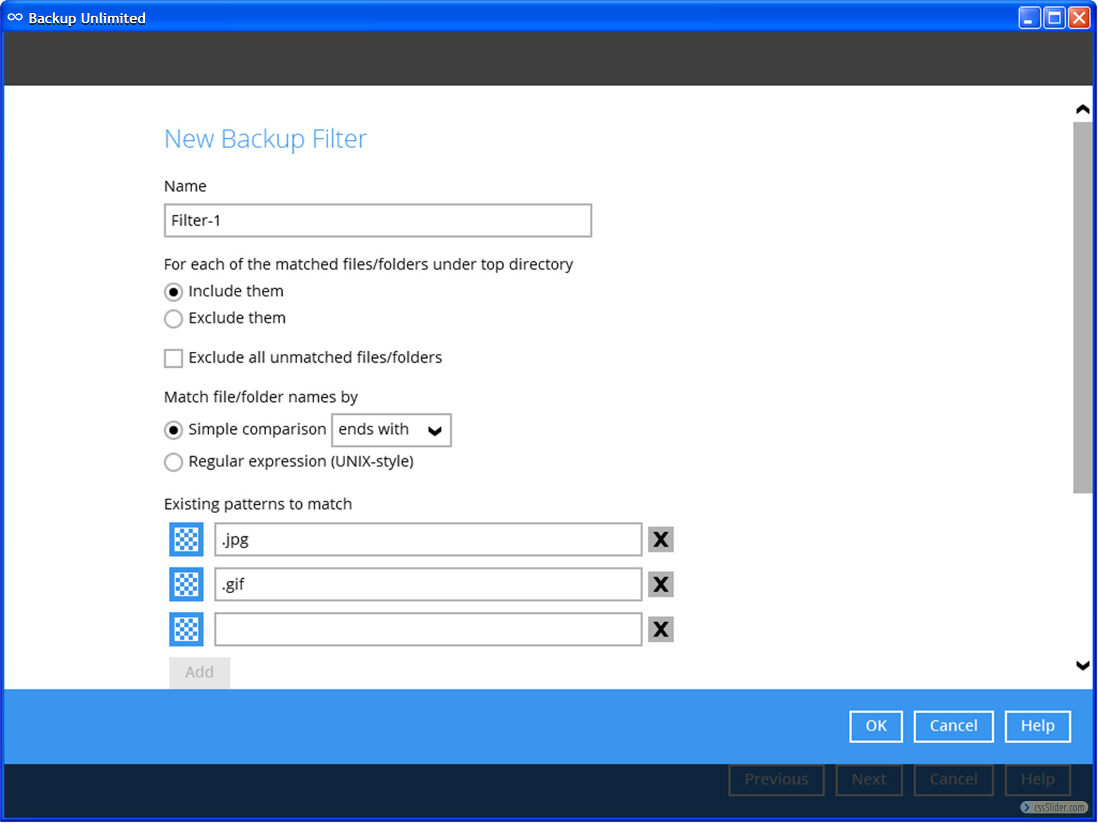The image size is (1098, 823).
Task: Click the Filter-1 name field
Action: [377, 221]
